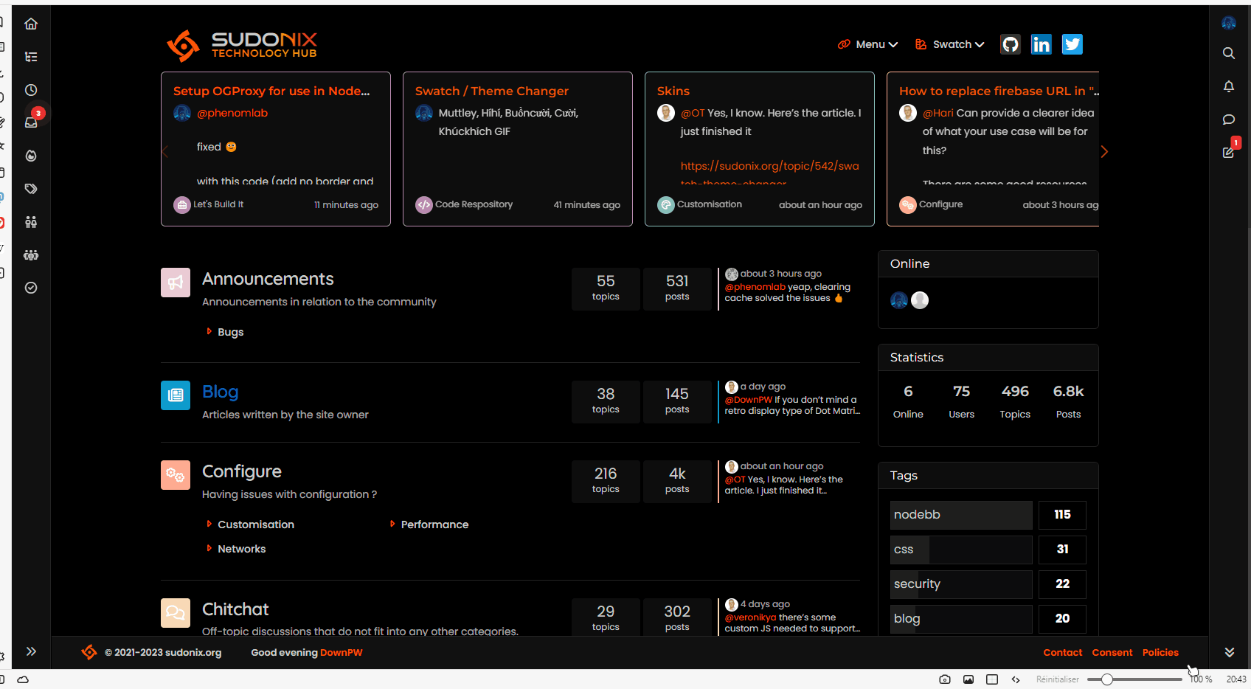
Task: Open the LinkedIn icon link
Action: click(x=1041, y=44)
